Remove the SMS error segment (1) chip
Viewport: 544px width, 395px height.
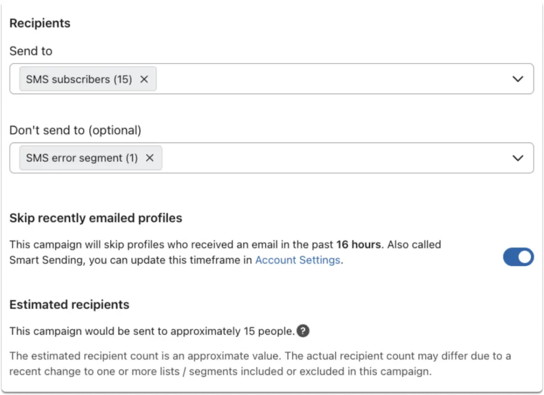[150, 158]
